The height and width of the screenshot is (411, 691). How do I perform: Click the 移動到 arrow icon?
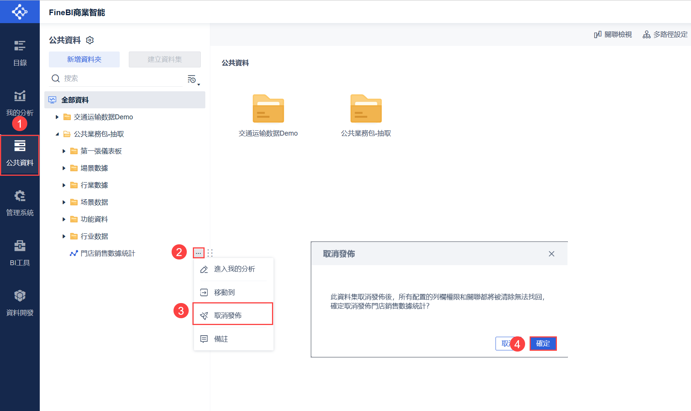click(x=204, y=292)
